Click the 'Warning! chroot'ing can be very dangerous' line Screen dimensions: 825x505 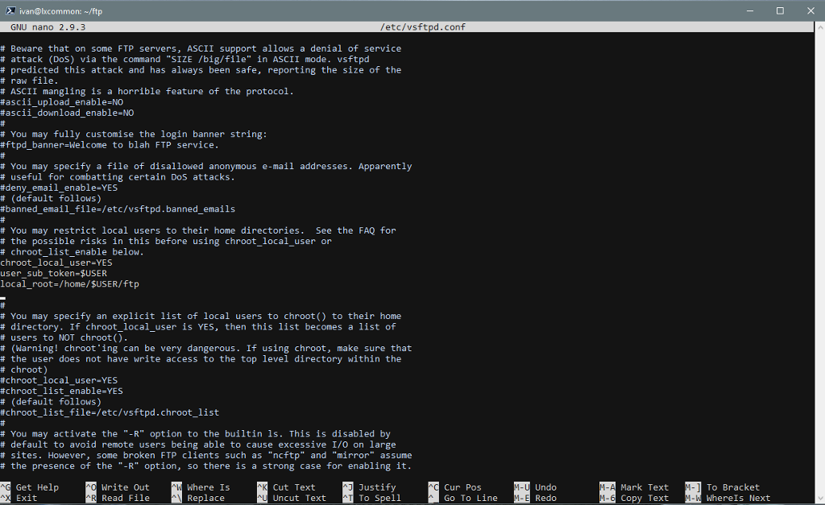coord(205,348)
